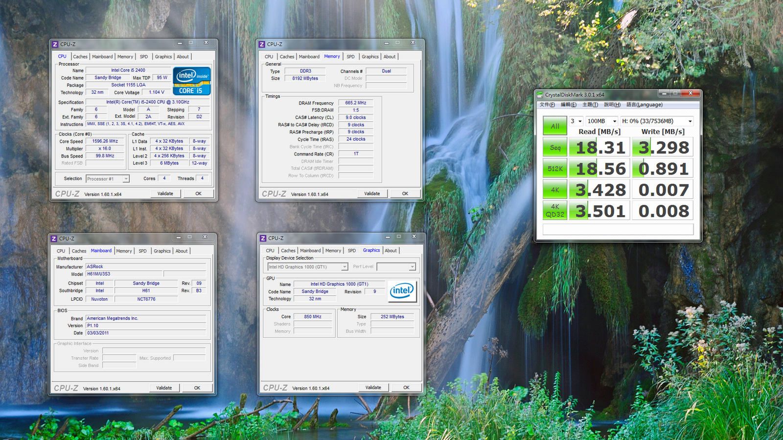Run the 4K test in CrystalDiskMark
This screenshot has height=440, width=783.
(x=555, y=190)
